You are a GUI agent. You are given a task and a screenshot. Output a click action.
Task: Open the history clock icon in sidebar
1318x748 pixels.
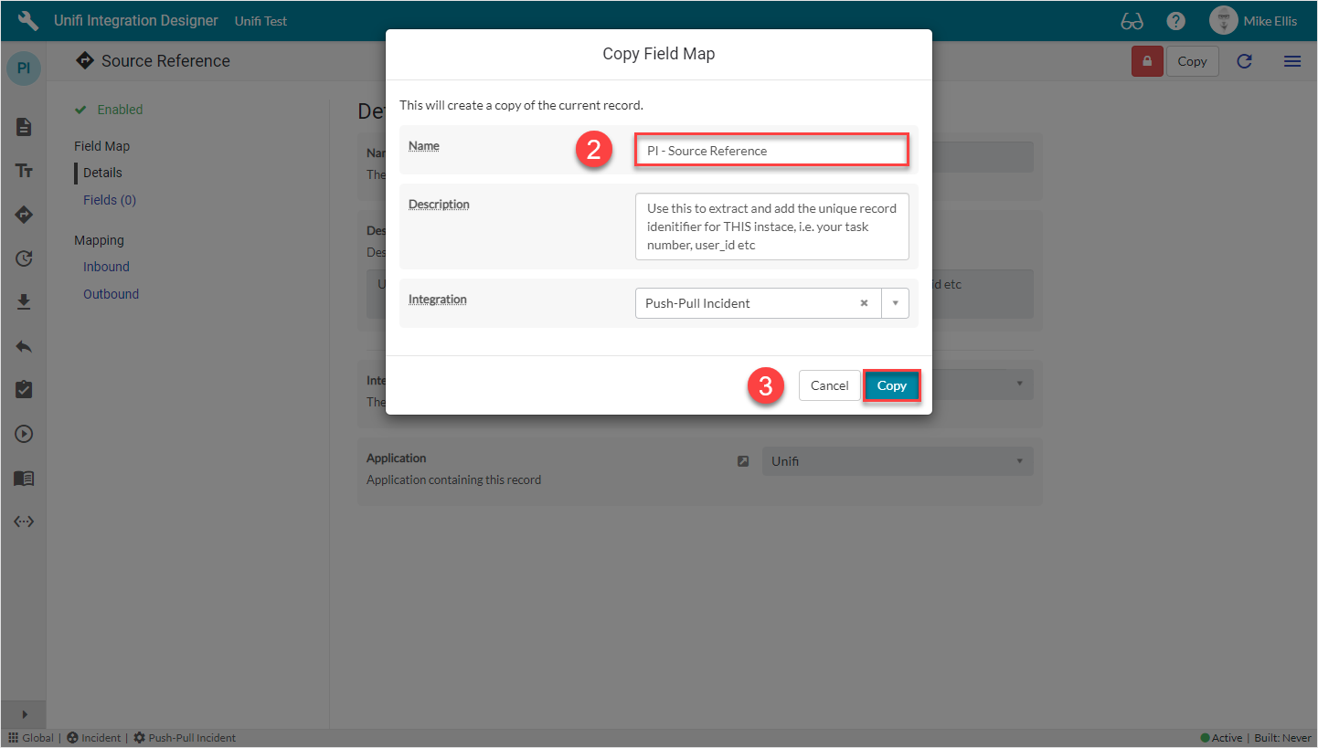[24, 258]
